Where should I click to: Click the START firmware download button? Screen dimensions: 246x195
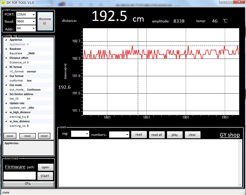coord(45,176)
